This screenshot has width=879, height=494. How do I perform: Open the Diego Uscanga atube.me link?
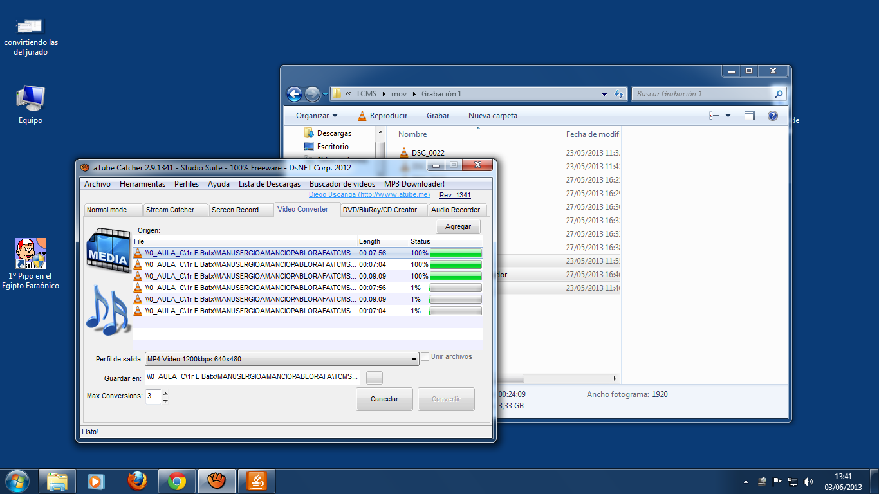[369, 195]
